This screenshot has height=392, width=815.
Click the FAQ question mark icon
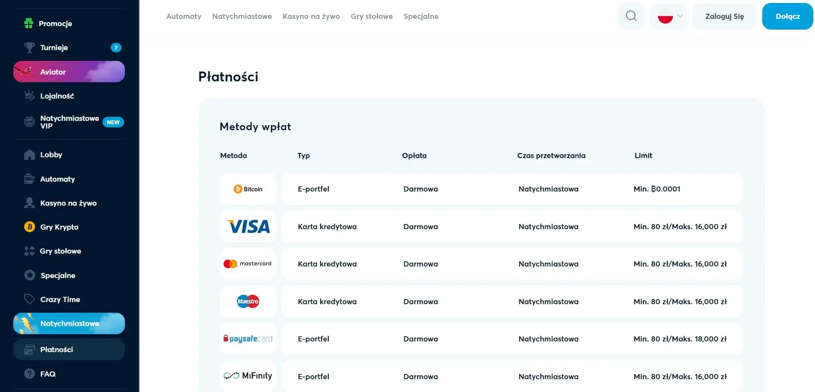[29, 374]
